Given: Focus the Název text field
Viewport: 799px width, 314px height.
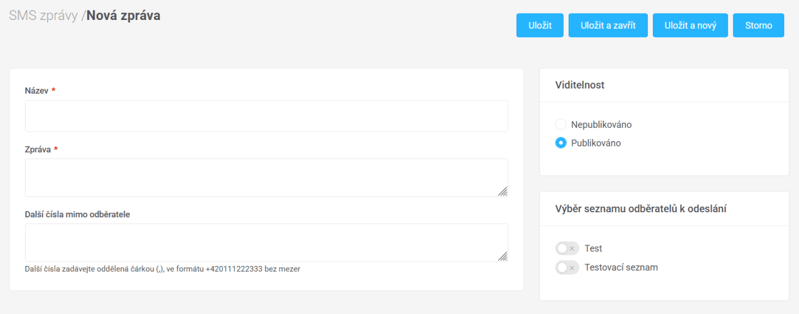Looking at the screenshot, I should [267, 116].
